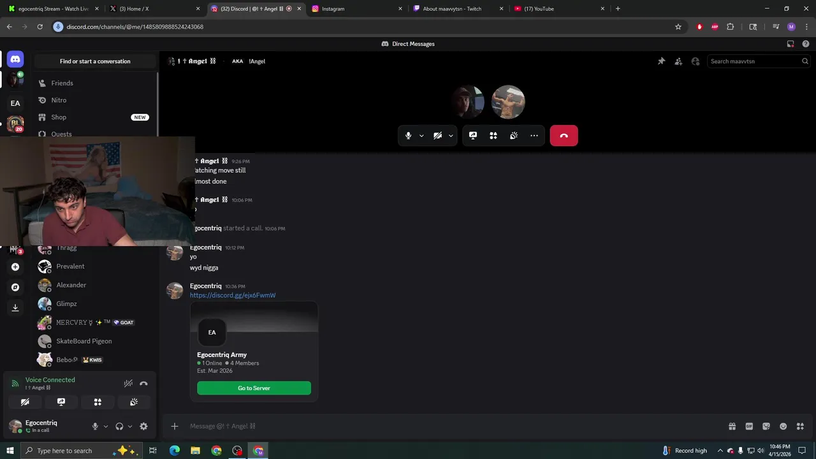Viewport: 816px width, 459px height.
Task: Open Discord direct messages home logo
Action: tap(15, 59)
